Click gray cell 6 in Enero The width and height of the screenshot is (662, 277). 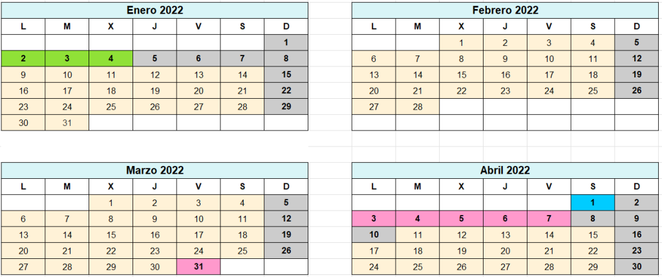click(198, 59)
